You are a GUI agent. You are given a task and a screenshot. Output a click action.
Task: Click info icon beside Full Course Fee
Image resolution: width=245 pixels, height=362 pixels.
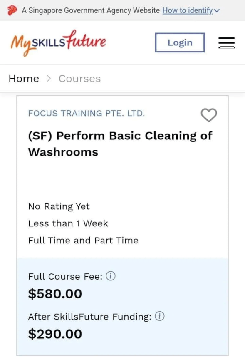[111, 276]
